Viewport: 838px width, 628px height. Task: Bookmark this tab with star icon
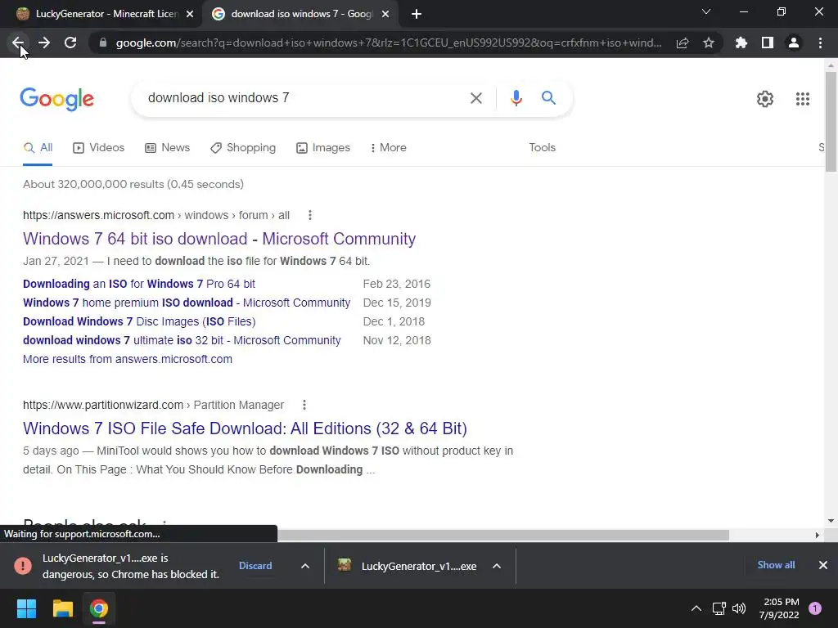pyautogui.click(x=709, y=43)
